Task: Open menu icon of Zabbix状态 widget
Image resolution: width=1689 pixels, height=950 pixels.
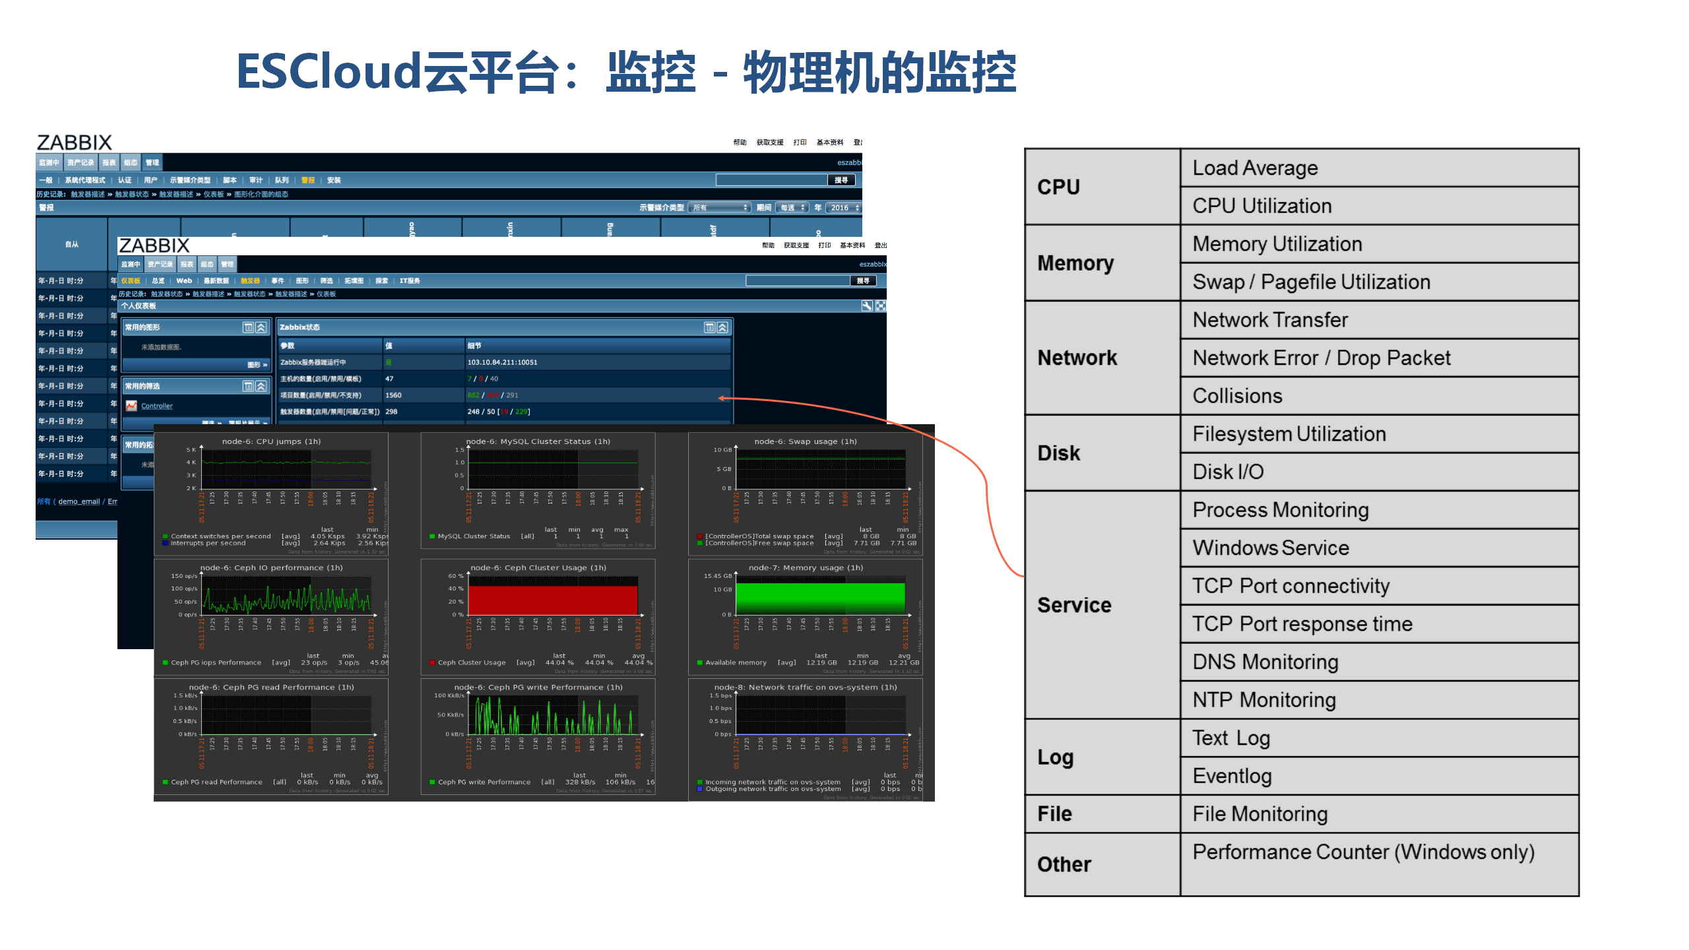Action: tap(709, 328)
